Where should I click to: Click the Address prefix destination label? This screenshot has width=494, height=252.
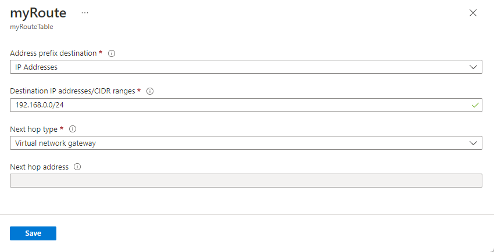click(x=53, y=53)
